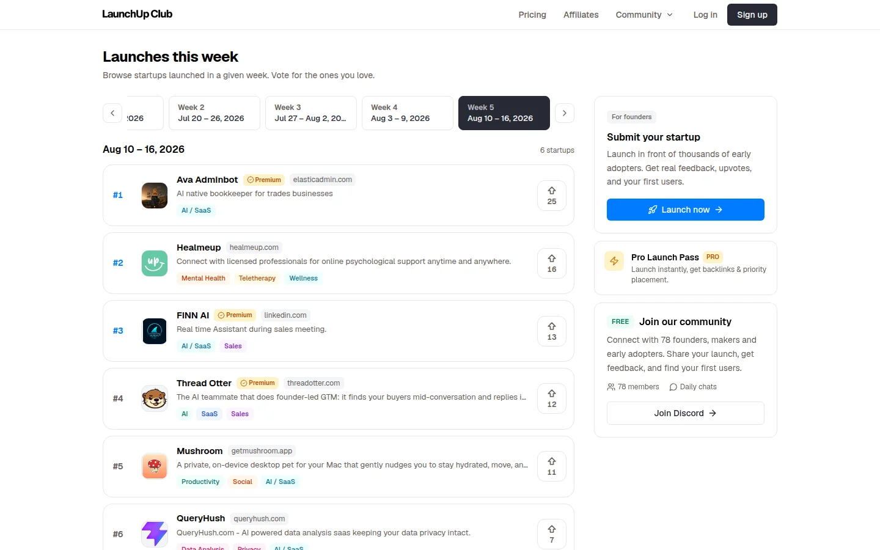Image resolution: width=880 pixels, height=550 pixels.
Task: Click the Social tag on Mushroom
Action: (x=243, y=482)
